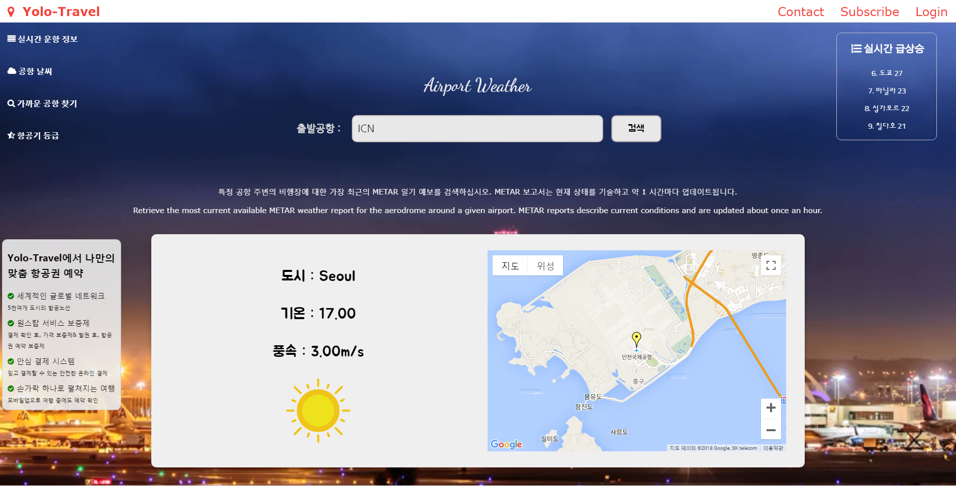The height and width of the screenshot is (486, 956).
Task: Click the sunny weather icon
Action: [x=318, y=411]
